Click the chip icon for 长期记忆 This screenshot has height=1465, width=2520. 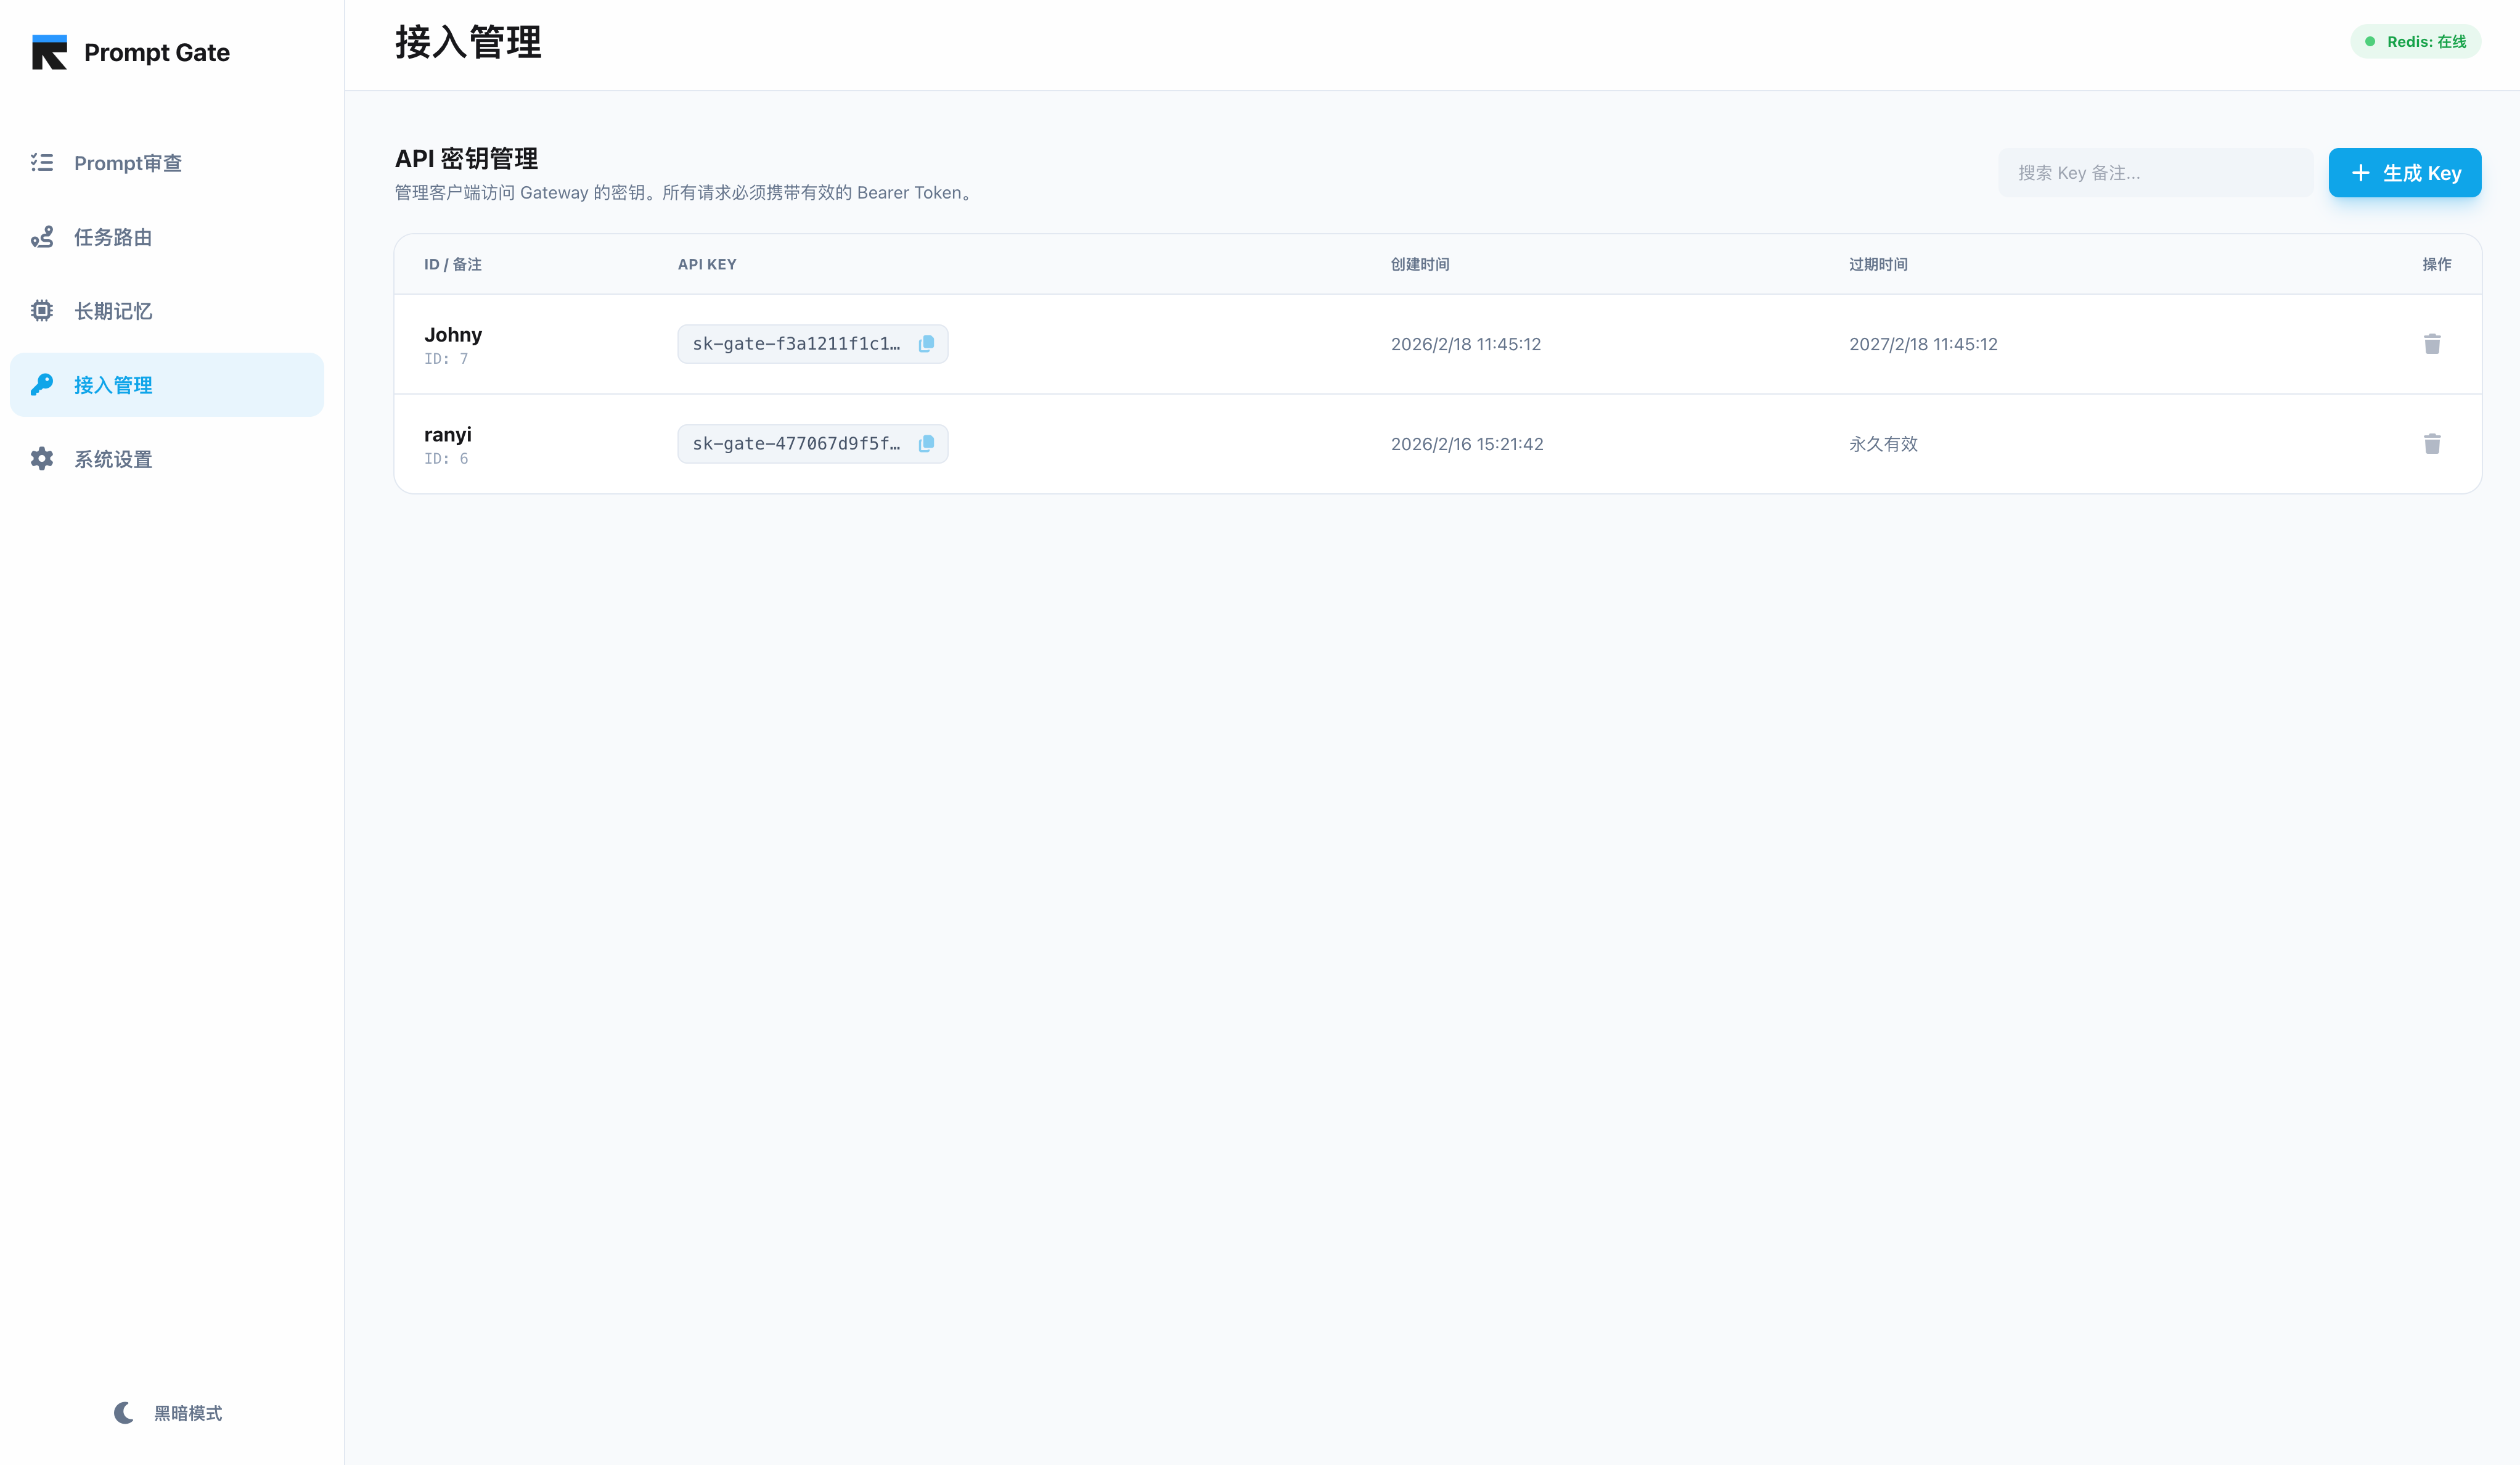(x=42, y=311)
